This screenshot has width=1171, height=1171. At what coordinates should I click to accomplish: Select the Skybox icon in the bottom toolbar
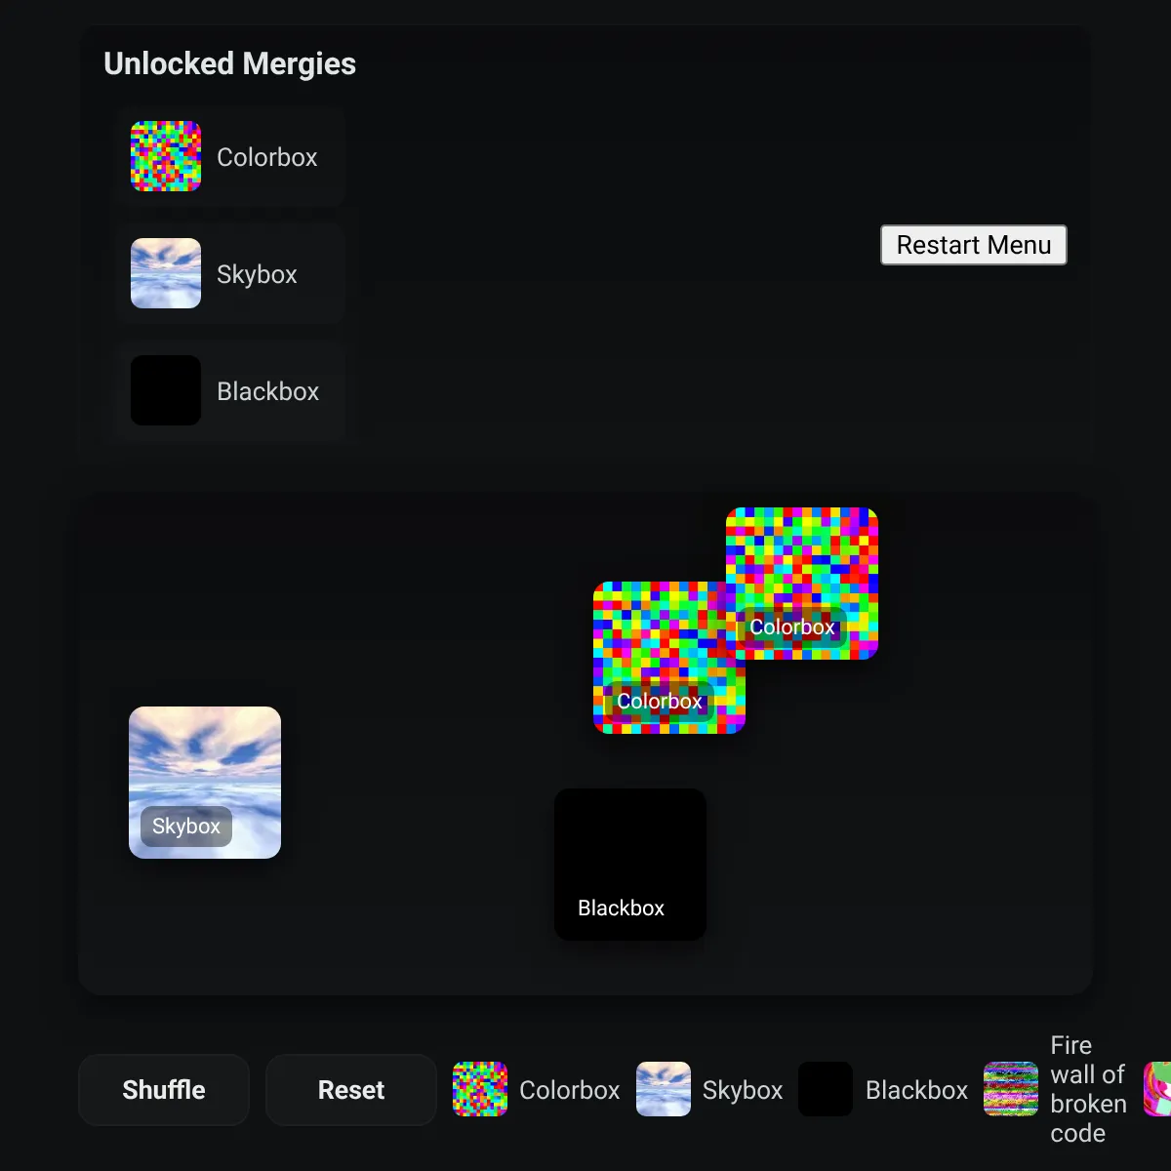[x=664, y=1089]
